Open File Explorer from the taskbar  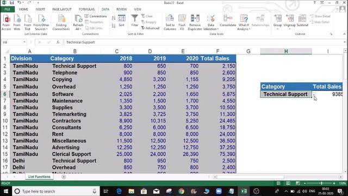point(132,191)
